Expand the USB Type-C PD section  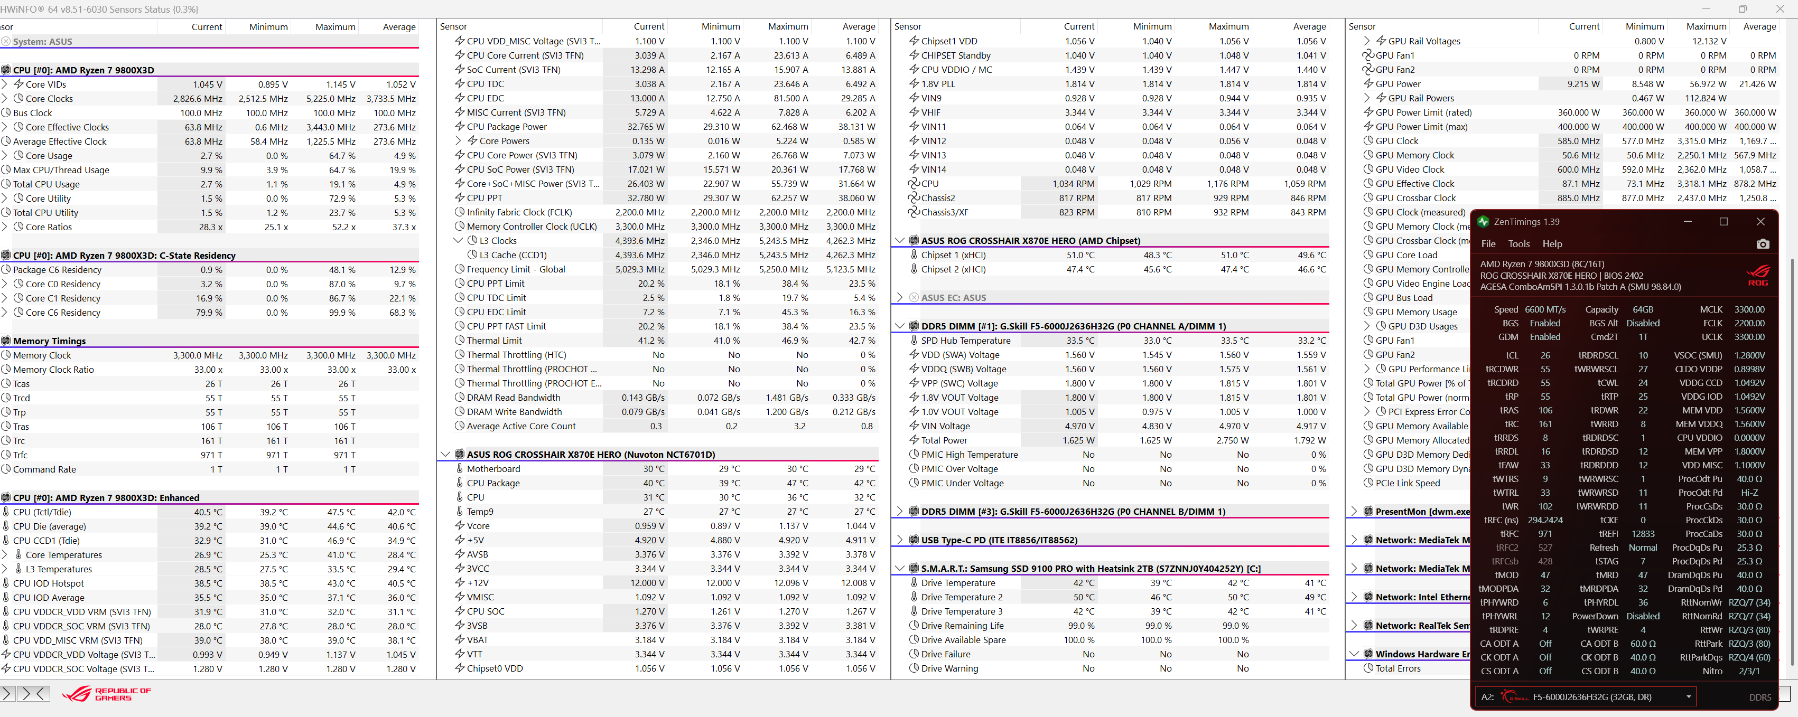point(900,540)
